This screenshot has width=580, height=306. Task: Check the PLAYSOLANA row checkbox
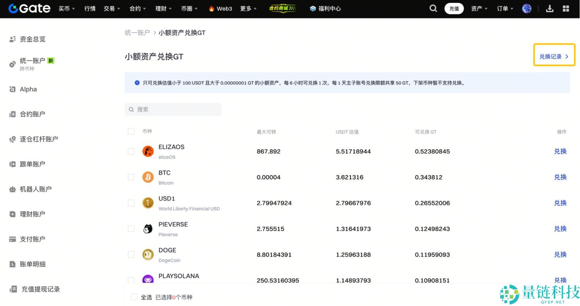[131, 280]
